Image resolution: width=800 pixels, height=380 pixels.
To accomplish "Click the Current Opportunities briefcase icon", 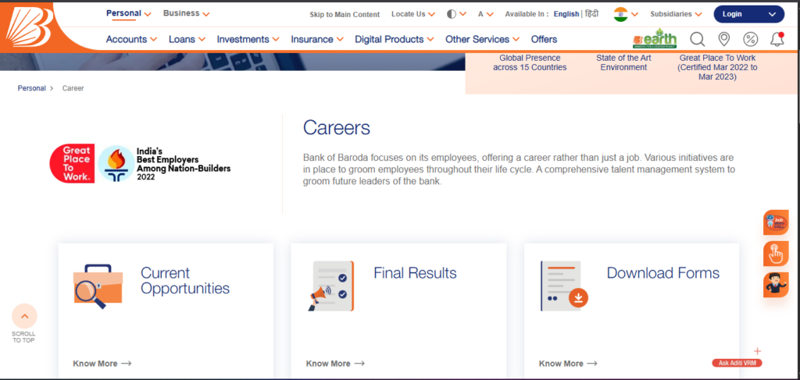I will point(98,286).
